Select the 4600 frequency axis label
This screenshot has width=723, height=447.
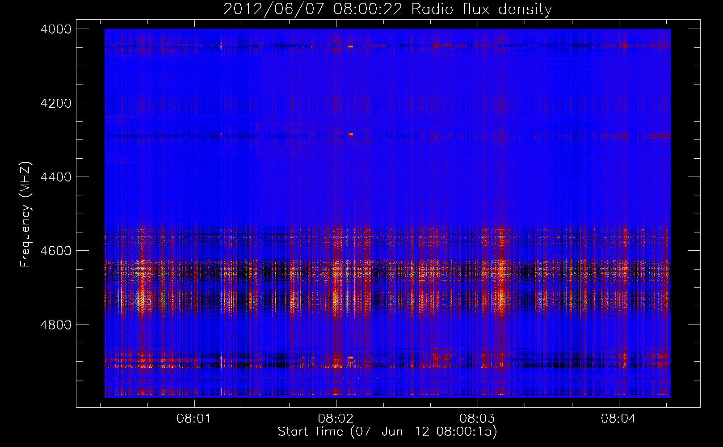(x=55, y=251)
